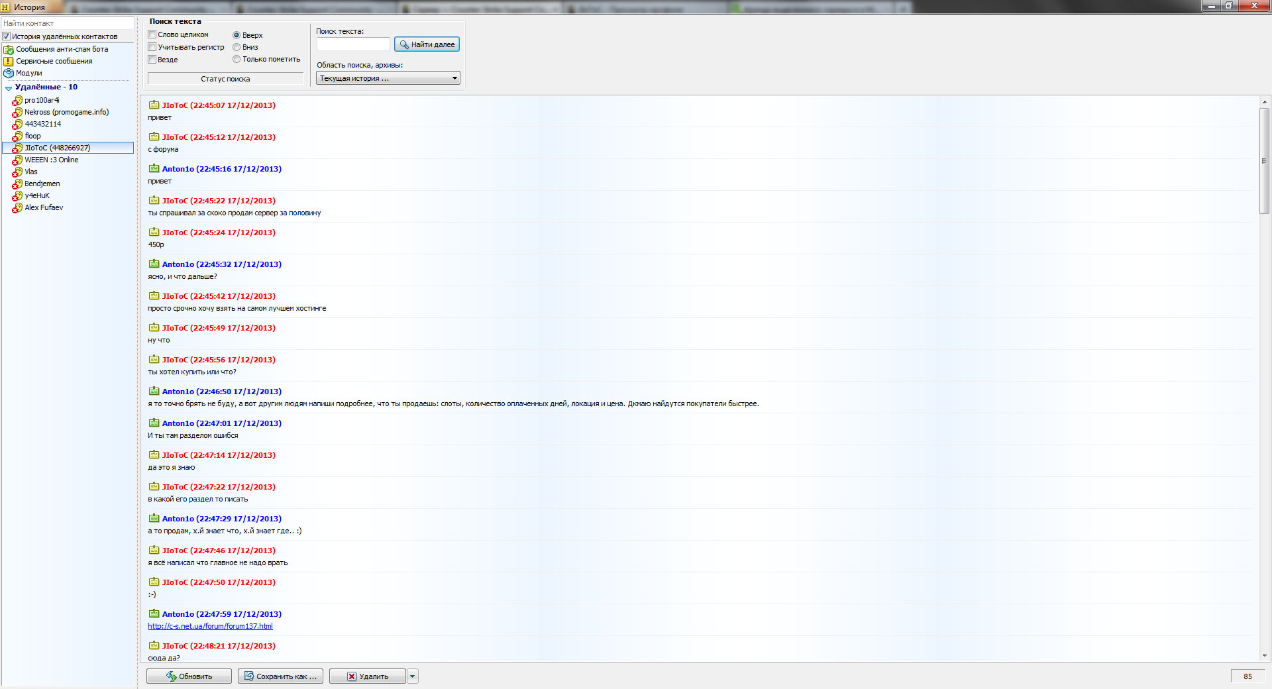This screenshot has width=1272, height=689.
Task: Click JIoToC (22:45:42 17/12/2013) message header
Action: tap(219, 296)
